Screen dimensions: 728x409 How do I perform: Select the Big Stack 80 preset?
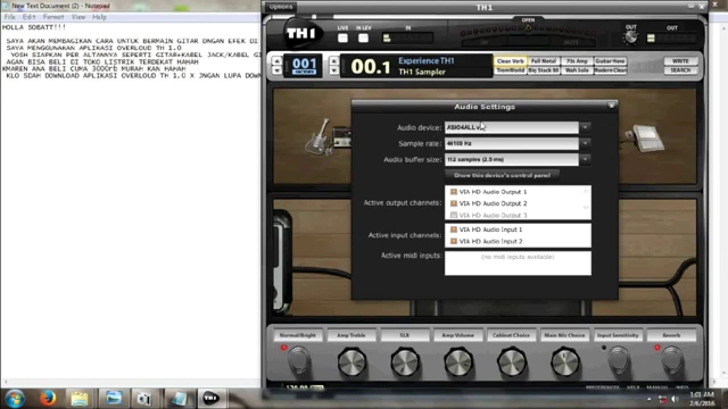[x=544, y=70]
